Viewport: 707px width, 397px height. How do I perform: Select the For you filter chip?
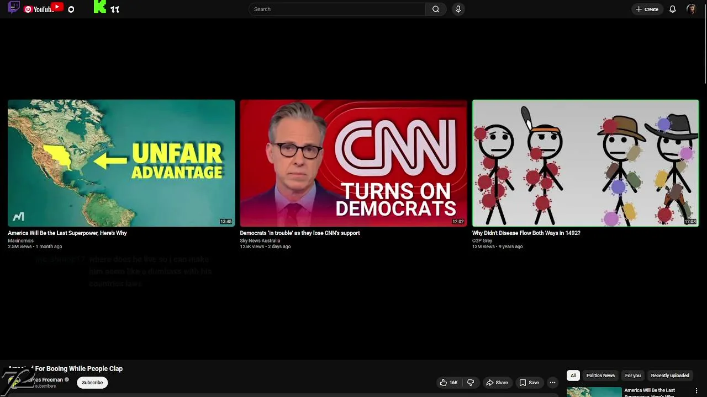tap(632, 375)
